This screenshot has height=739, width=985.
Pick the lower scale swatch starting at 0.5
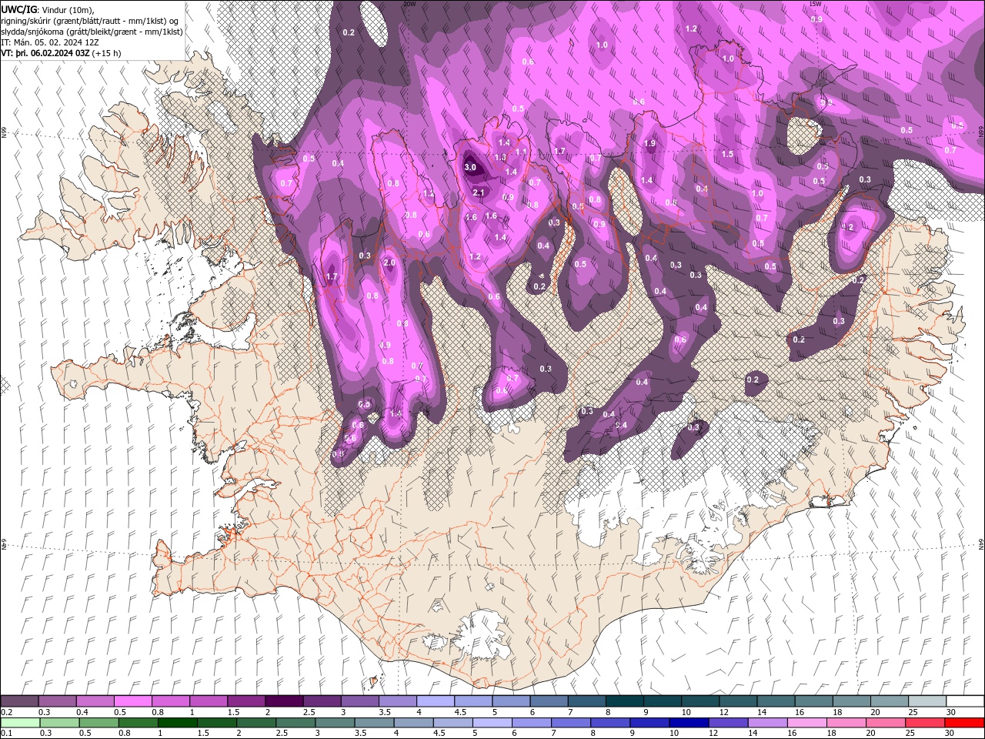coord(98,723)
